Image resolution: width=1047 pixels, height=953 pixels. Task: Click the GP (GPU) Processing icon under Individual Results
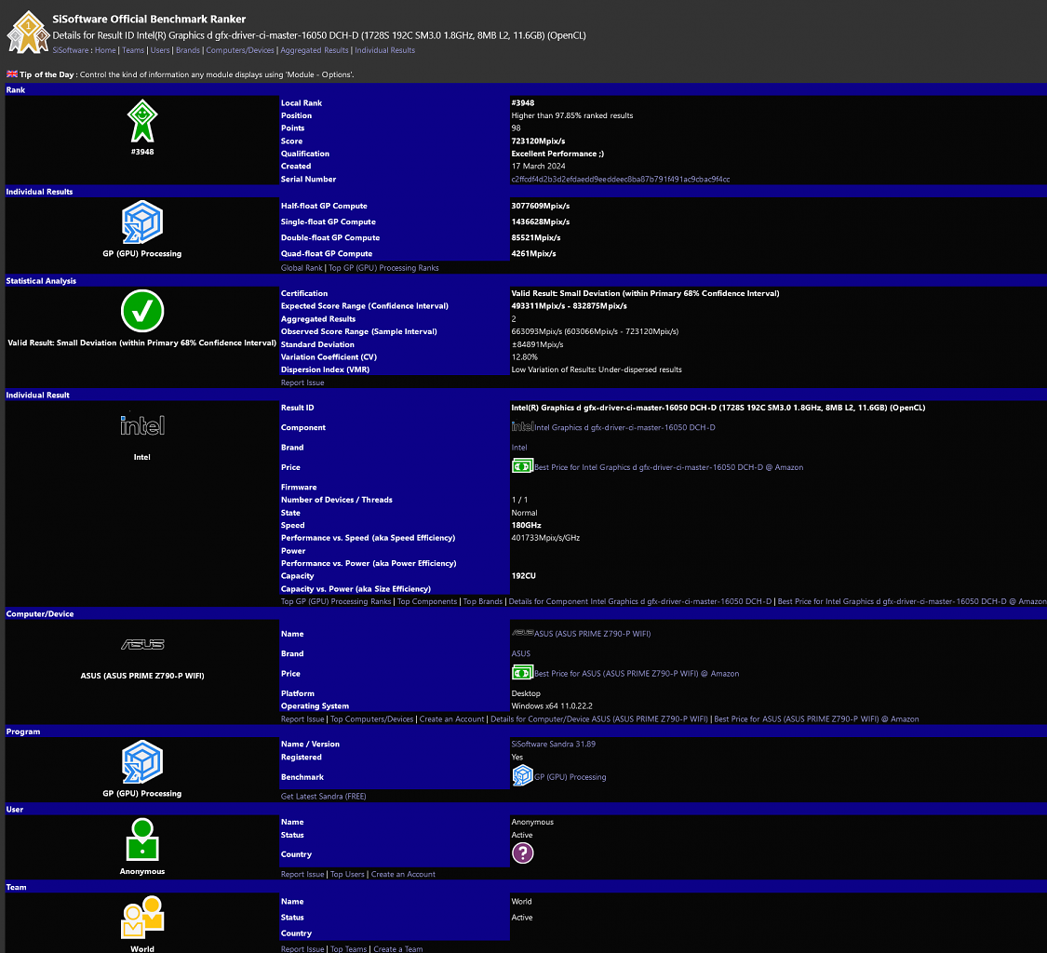click(x=142, y=222)
